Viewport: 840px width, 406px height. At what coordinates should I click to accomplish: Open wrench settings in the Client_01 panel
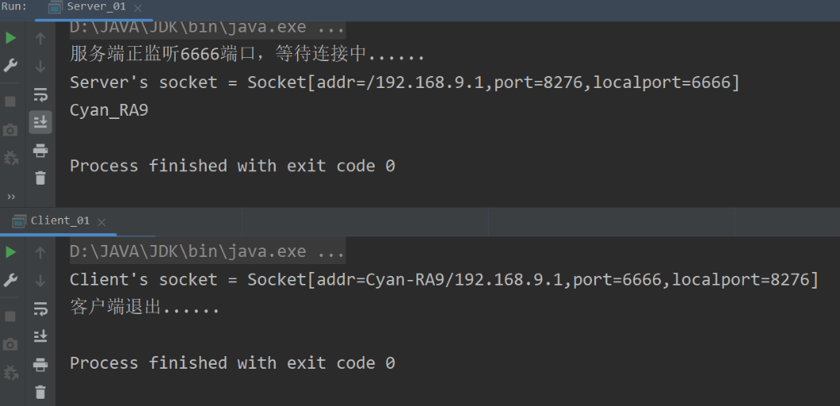10,281
